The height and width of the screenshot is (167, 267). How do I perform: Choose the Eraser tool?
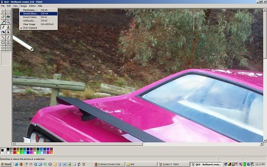click(x=3, y=17)
